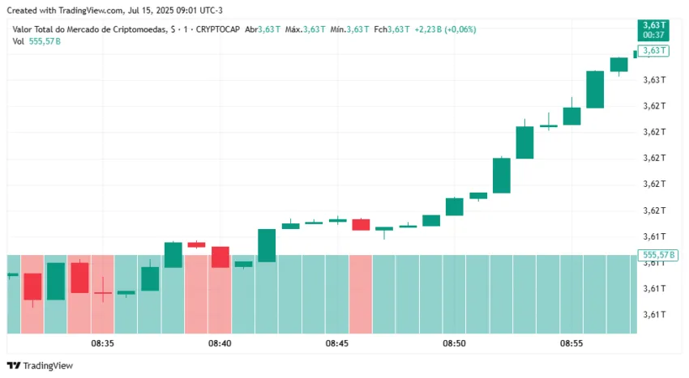Click the TradingView logo icon
Image resolution: width=689 pixels, height=378 pixels.
[x=14, y=365]
